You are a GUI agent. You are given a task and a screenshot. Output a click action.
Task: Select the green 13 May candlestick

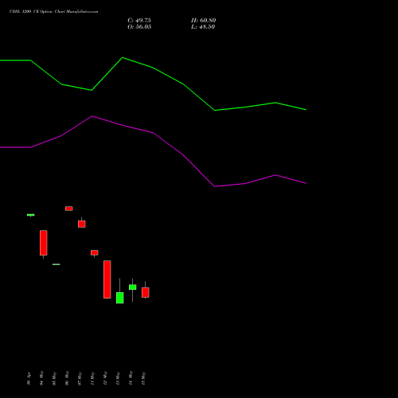(120, 298)
